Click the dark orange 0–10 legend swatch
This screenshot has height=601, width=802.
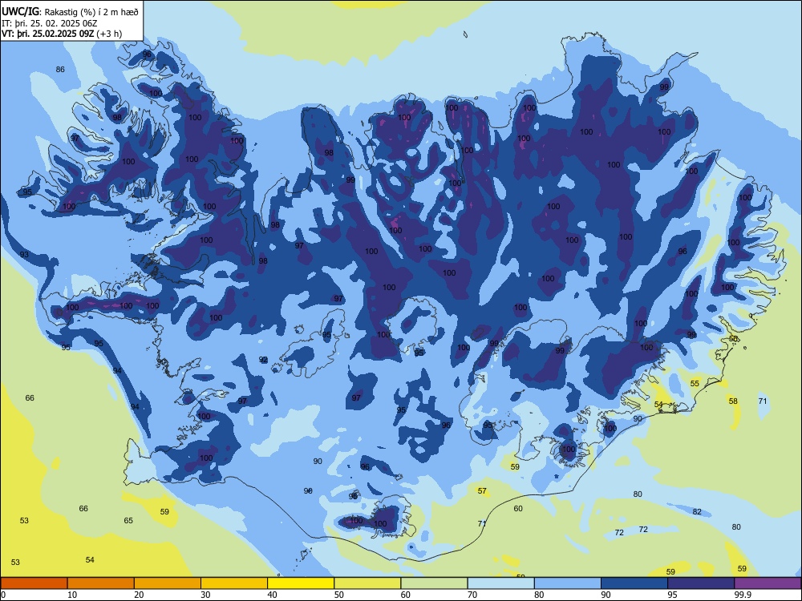point(34,583)
